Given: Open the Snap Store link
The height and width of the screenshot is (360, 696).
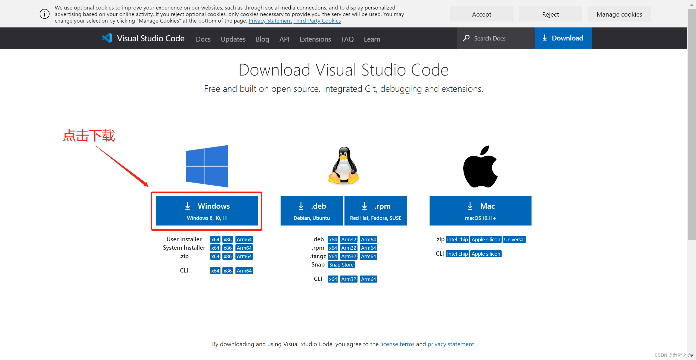Looking at the screenshot, I should (x=341, y=265).
